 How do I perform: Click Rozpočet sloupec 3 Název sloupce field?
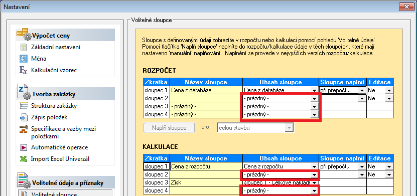tap(206, 106)
